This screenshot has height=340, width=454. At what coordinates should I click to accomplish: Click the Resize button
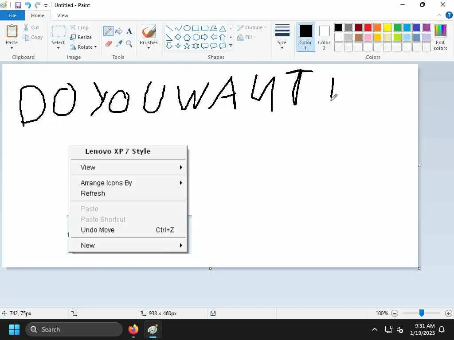[81, 37]
